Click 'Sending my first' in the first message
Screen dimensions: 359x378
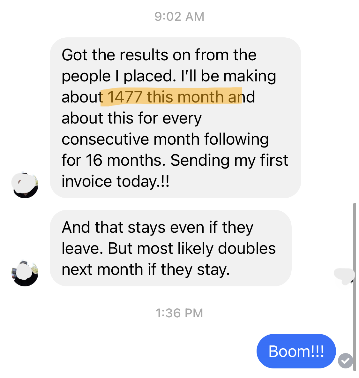pos(229,160)
